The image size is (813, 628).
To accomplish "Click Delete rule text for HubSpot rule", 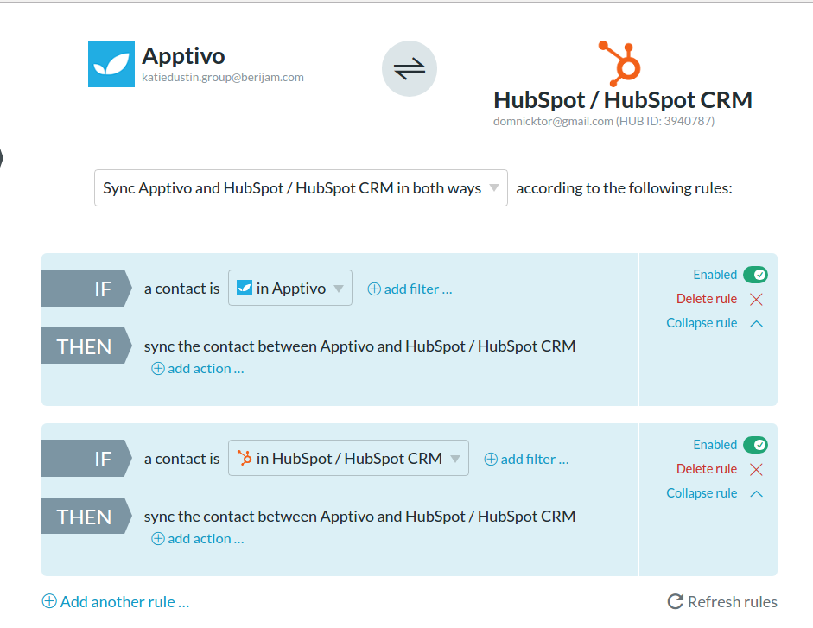I will click(706, 469).
